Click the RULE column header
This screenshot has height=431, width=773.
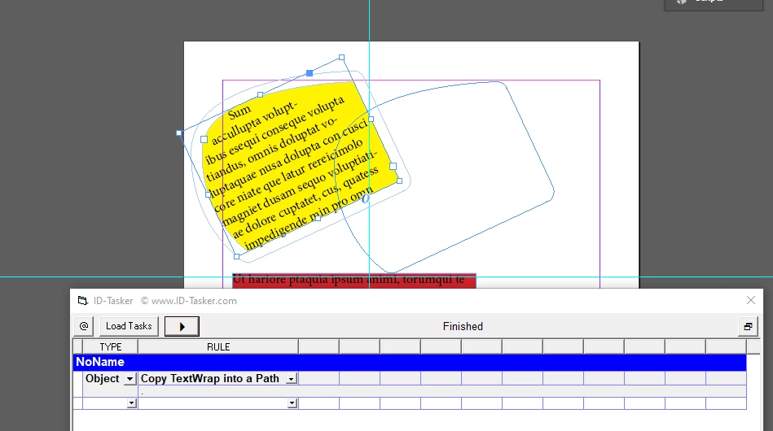pos(218,347)
